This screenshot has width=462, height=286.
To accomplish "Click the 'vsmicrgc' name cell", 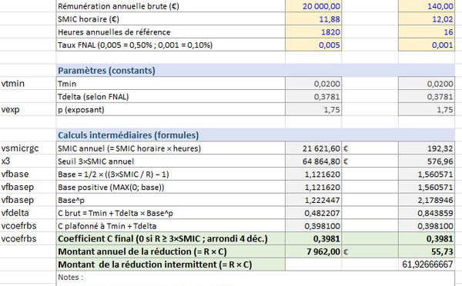I will pyautogui.click(x=28, y=148).
